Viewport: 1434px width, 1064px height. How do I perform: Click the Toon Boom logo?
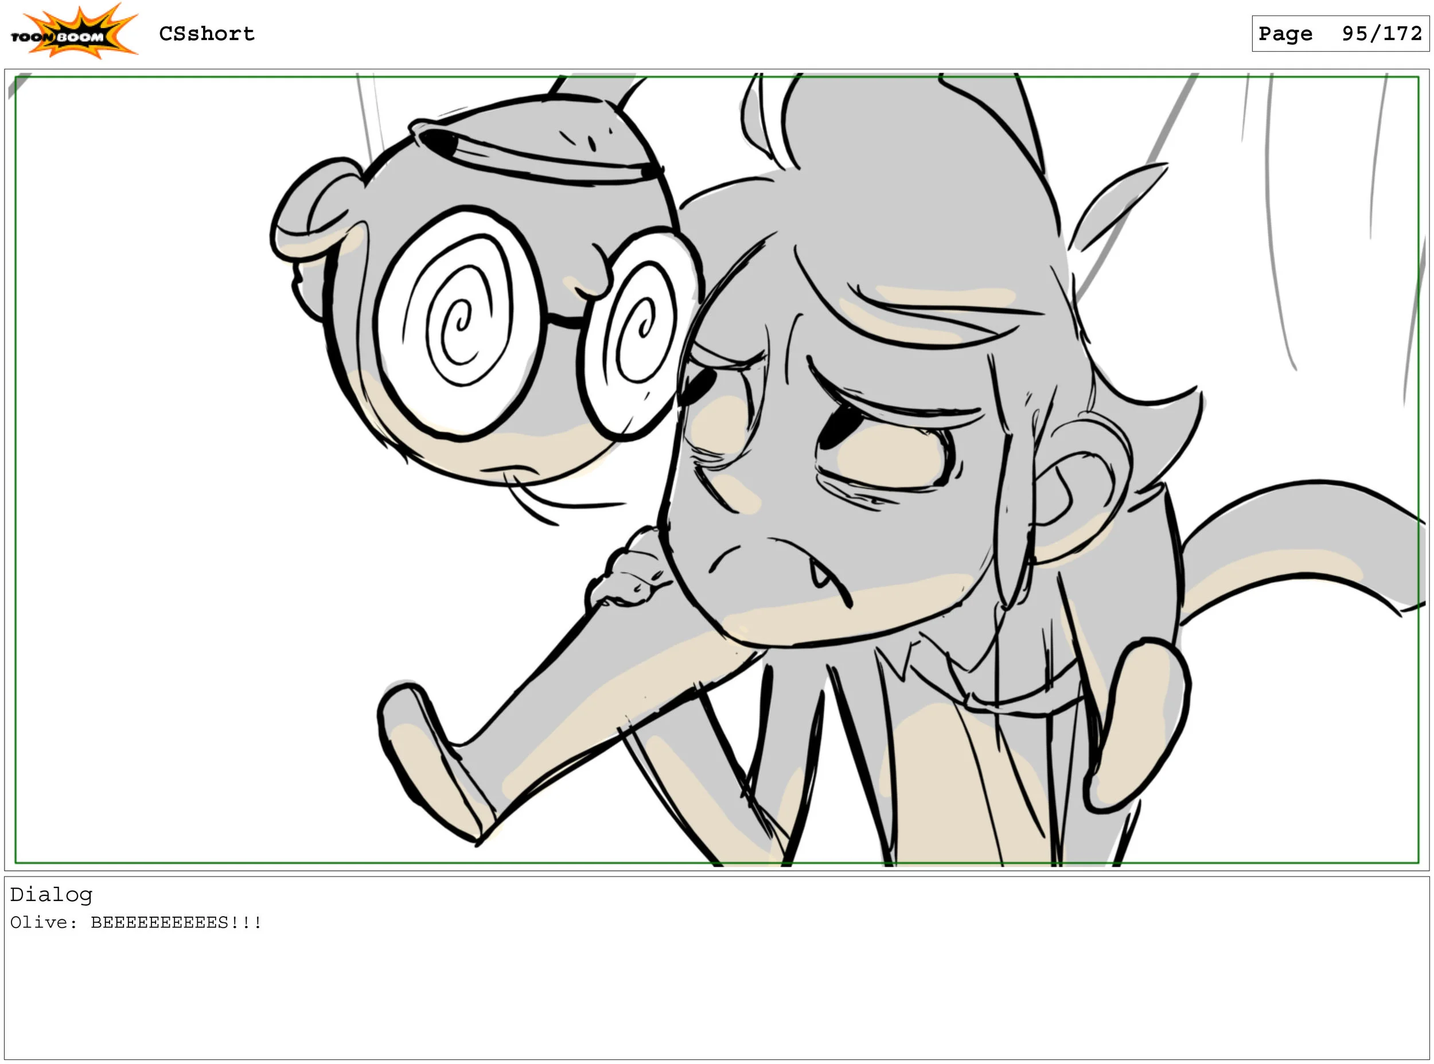(x=73, y=32)
